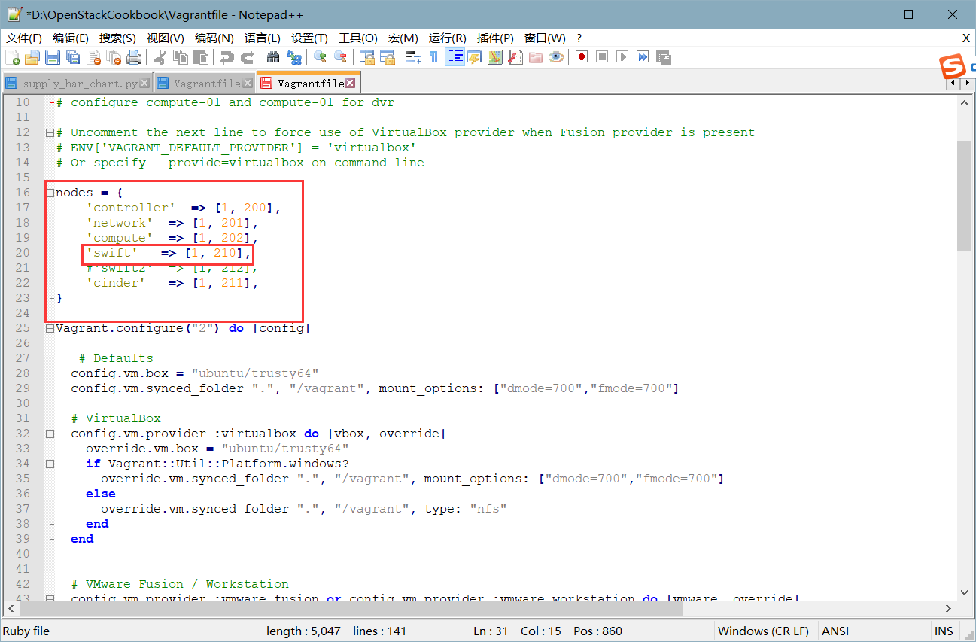This screenshot has width=976, height=642.
Task: Click the Open file toolbar icon
Action: pyautogui.click(x=32, y=57)
